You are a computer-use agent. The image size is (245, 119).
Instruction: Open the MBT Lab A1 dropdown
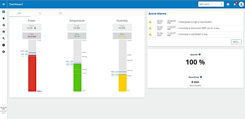pos(211,4)
